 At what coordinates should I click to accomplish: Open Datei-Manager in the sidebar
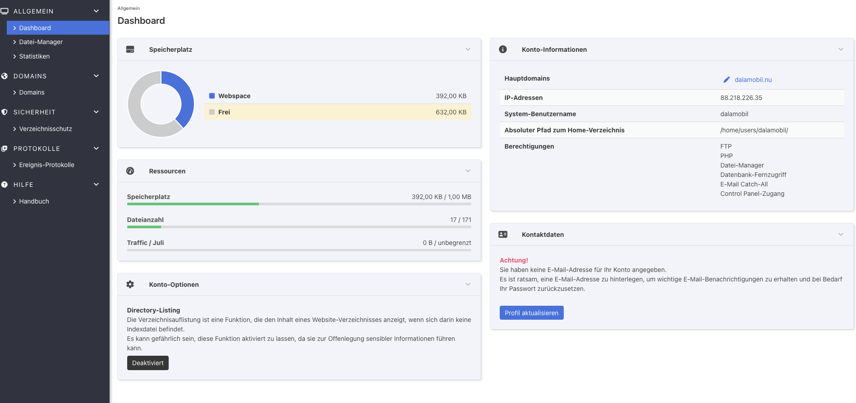pos(41,42)
